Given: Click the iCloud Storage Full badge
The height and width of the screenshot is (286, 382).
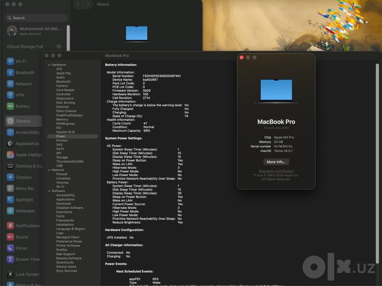Looking at the screenshot, I should coord(59,46).
